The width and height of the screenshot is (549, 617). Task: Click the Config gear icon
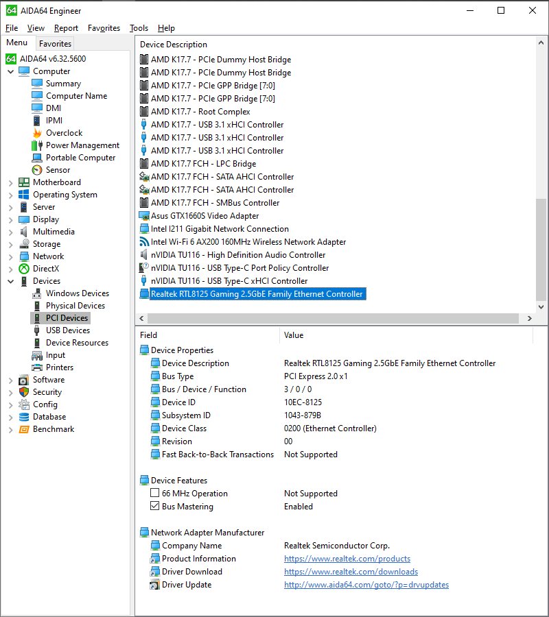24,404
